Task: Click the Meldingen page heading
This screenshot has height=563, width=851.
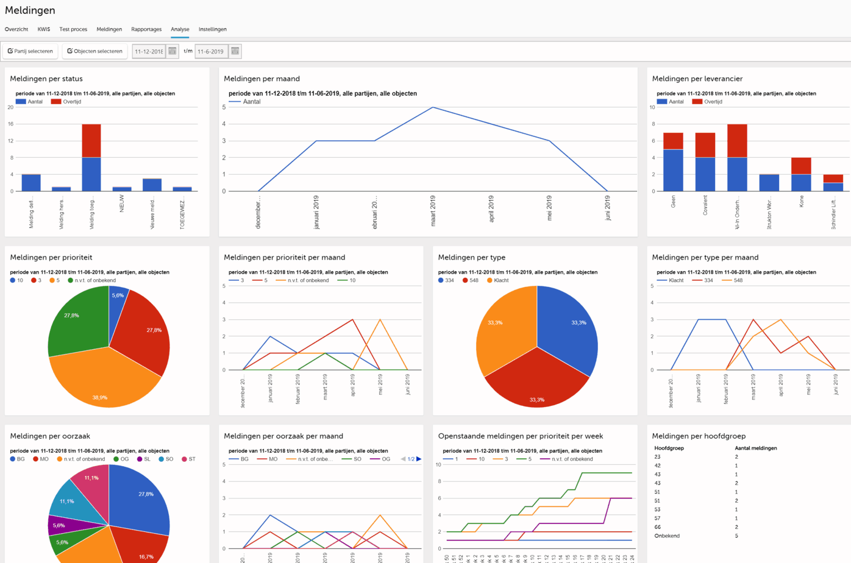Action: 30,10
